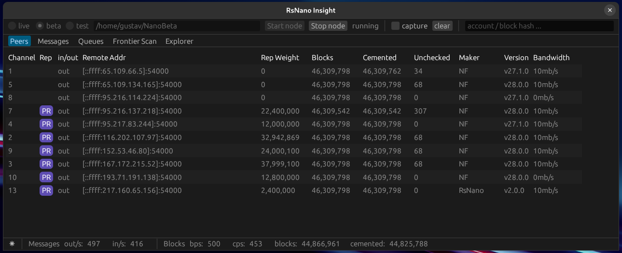This screenshot has width=622, height=253.
Task: Click status bar cemented count 44,825,788
Action: [409, 244]
